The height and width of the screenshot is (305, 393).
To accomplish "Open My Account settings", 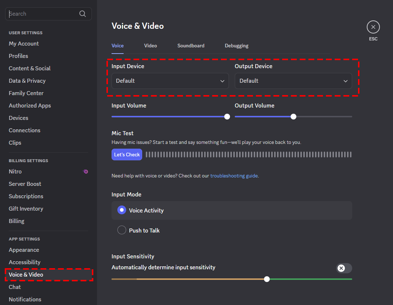I will (x=24, y=44).
